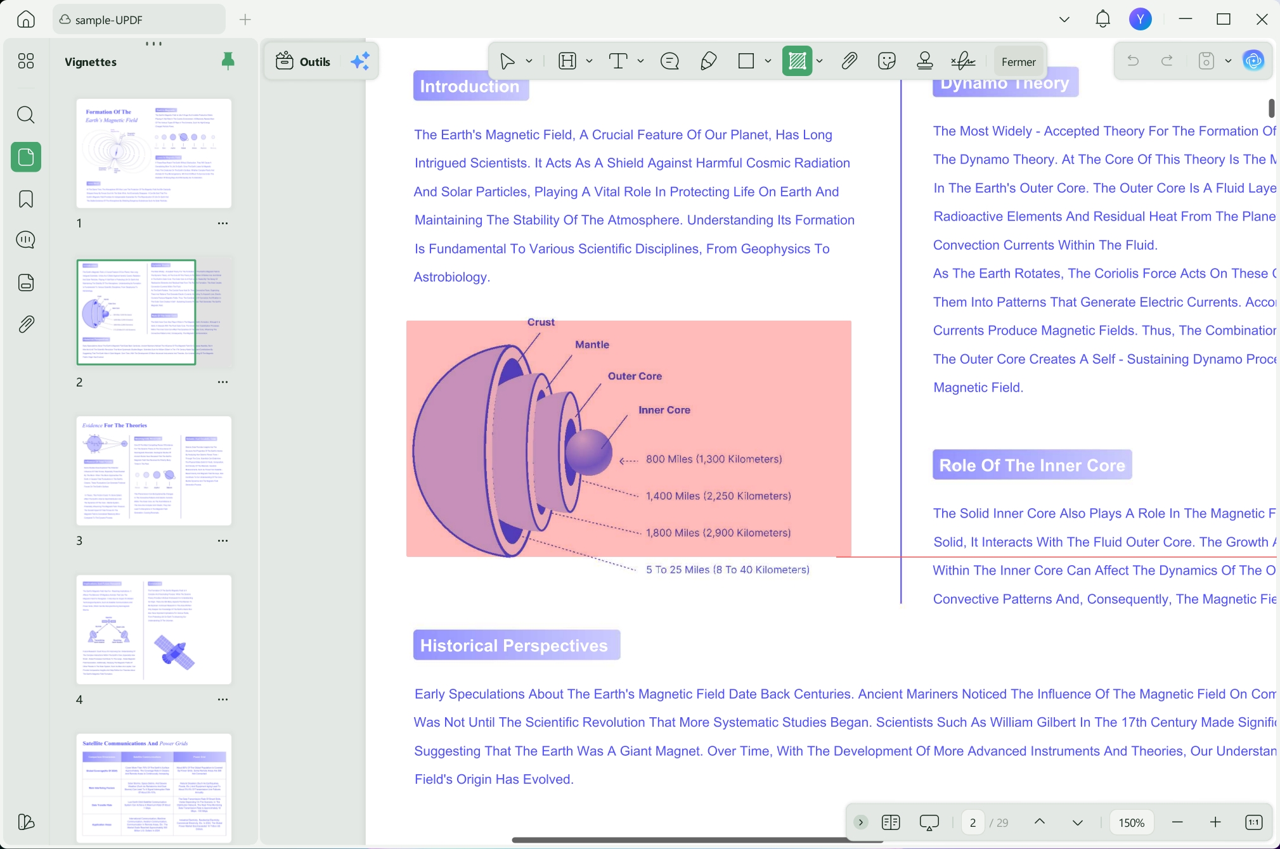The image size is (1280, 849).
Task: Open the attachments panel in sidebar
Action: (x=26, y=324)
